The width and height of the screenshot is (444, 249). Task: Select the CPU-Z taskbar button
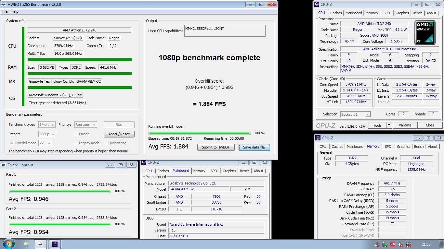pos(55,244)
